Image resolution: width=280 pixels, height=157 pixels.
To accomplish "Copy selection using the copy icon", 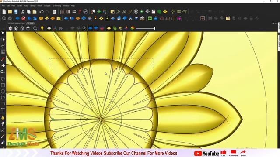I will (x=28, y=12).
